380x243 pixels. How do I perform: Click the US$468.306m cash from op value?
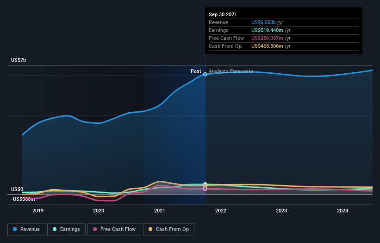tap(267, 46)
